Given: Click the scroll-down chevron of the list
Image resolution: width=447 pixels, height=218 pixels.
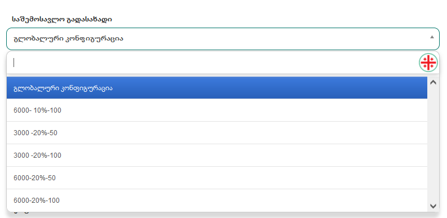Looking at the screenshot, I should 433,206.
